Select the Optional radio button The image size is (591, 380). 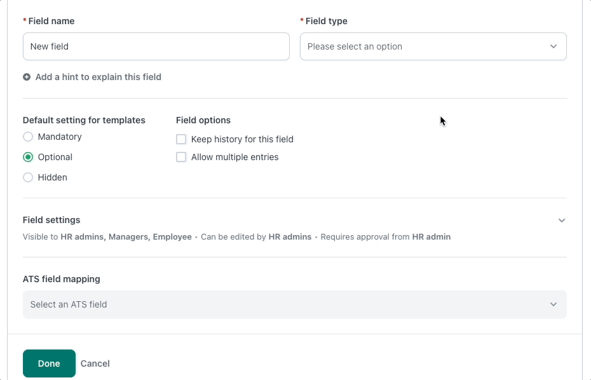(28, 157)
